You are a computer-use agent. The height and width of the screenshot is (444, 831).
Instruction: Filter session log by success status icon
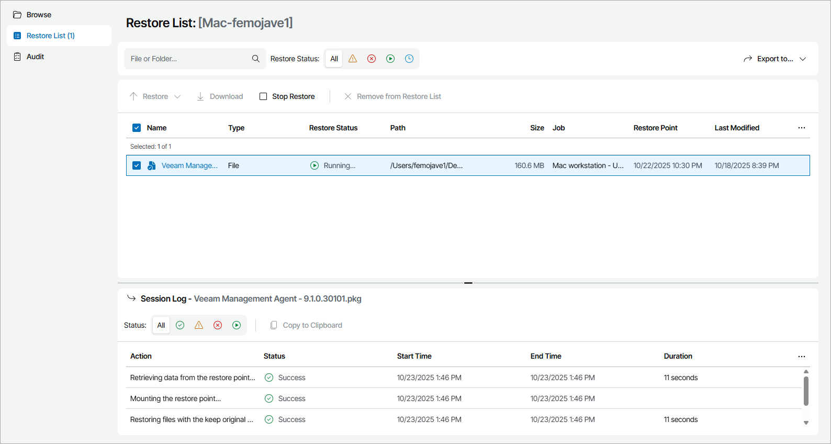click(x=180, y=325)
